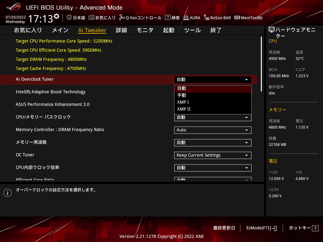
Task: Click the hotkey question mark box
Action: [x=315, y=228]
